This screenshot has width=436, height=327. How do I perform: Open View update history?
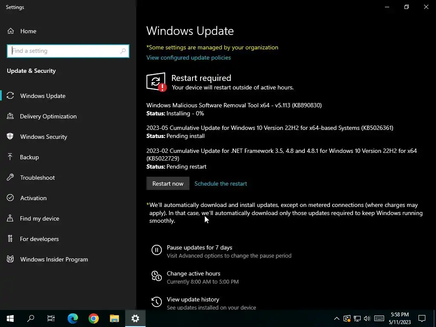click(204, 303)
